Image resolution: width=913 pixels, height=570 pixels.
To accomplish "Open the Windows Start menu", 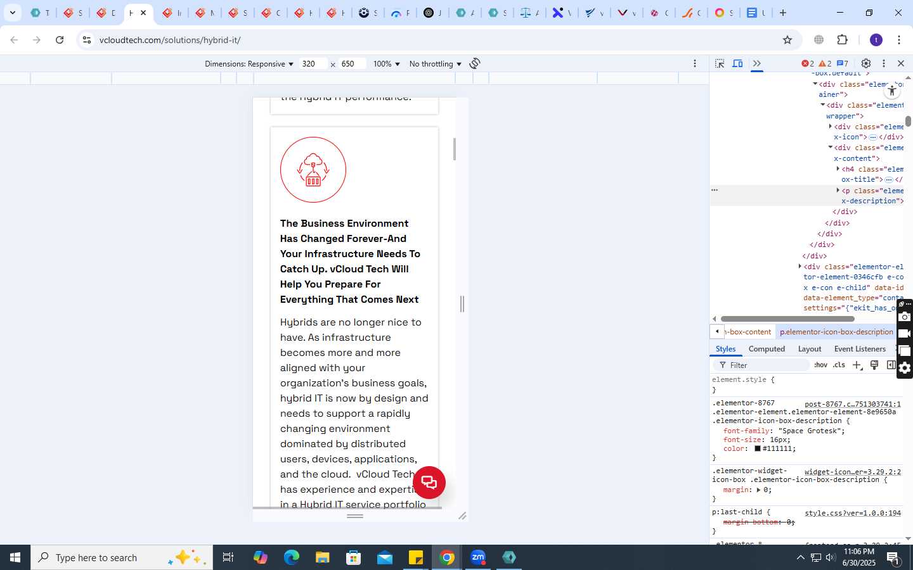I will click(15, 557).
